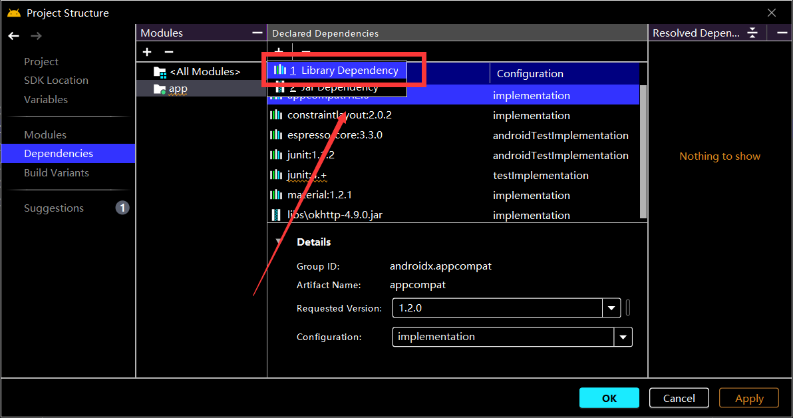
Task: Click the Android Studio logo icon
Action: (x=14, y=13)
